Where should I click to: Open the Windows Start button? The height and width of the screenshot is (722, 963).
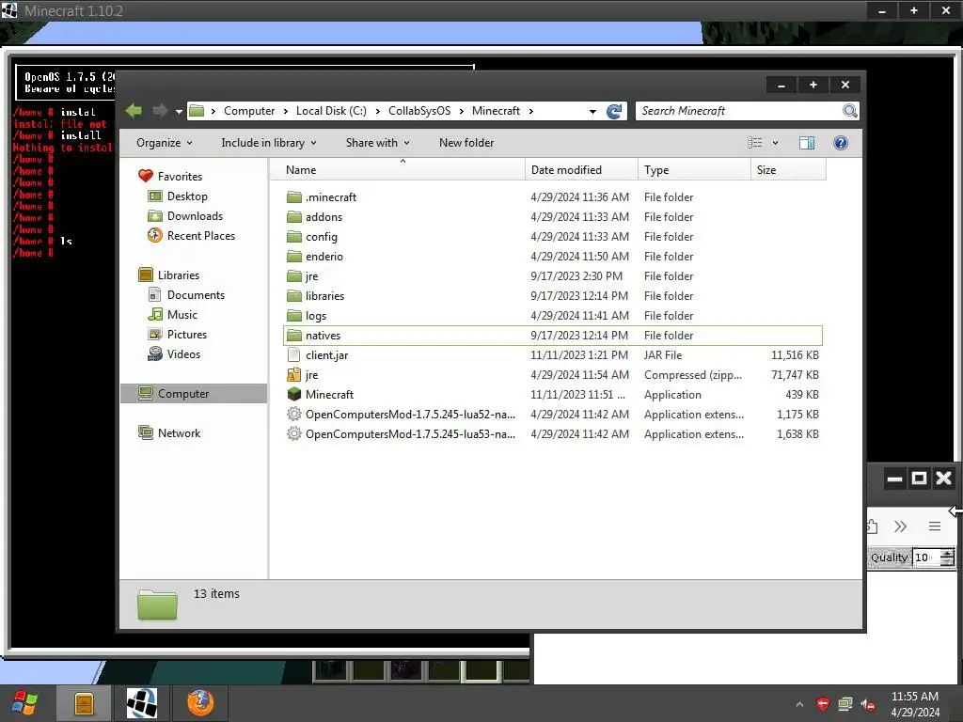25,703
